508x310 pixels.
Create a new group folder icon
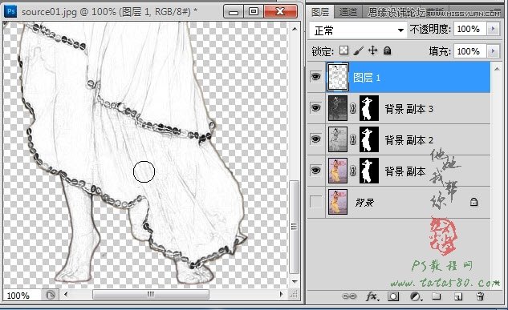[x=437, y=296]
